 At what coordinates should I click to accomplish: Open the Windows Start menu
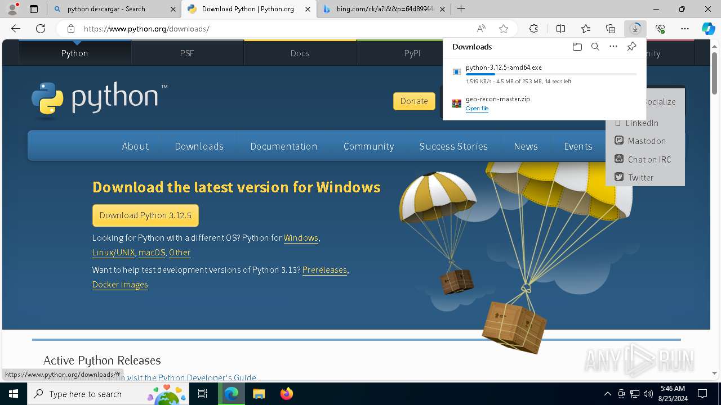click(x=14, y=394)
